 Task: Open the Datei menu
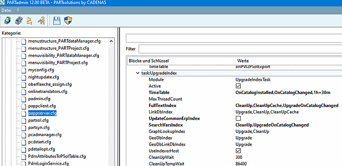click(6, 10)
